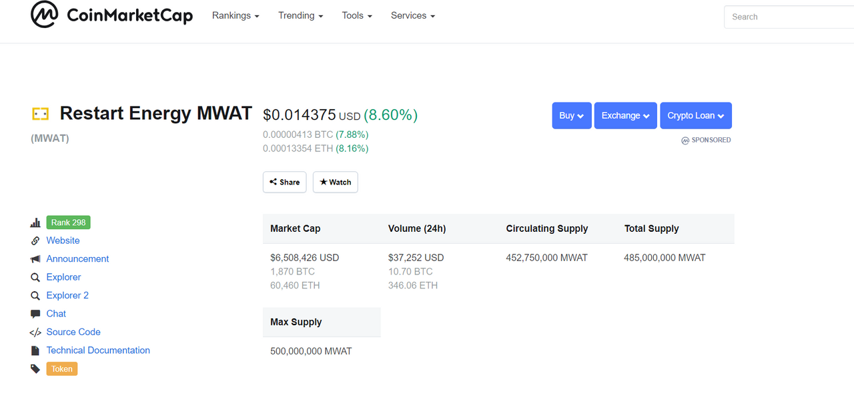Open the Announcement link
Viewport: 854px width, 397px height.
[x=77, y=258]
